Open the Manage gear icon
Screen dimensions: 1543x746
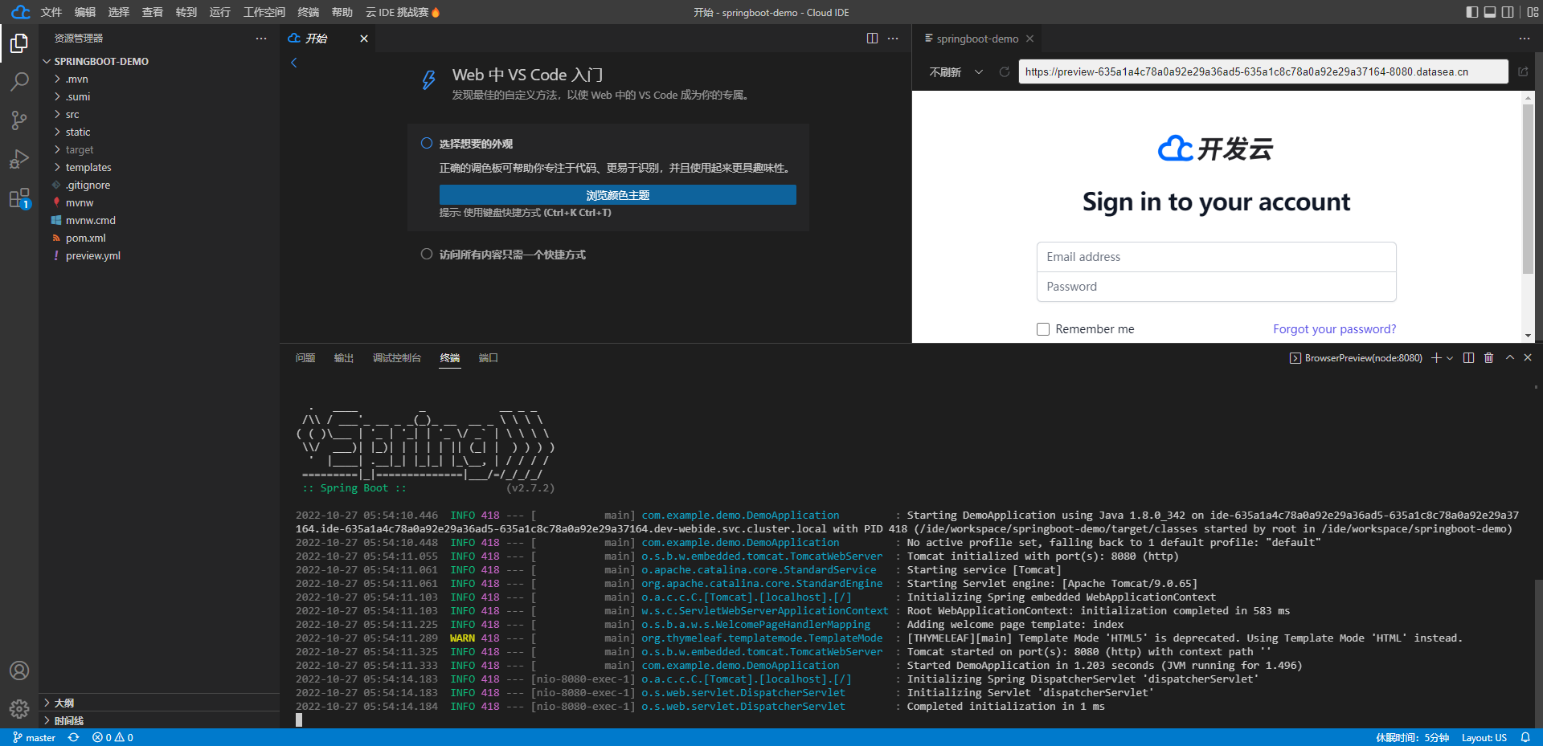coord(19,709)
